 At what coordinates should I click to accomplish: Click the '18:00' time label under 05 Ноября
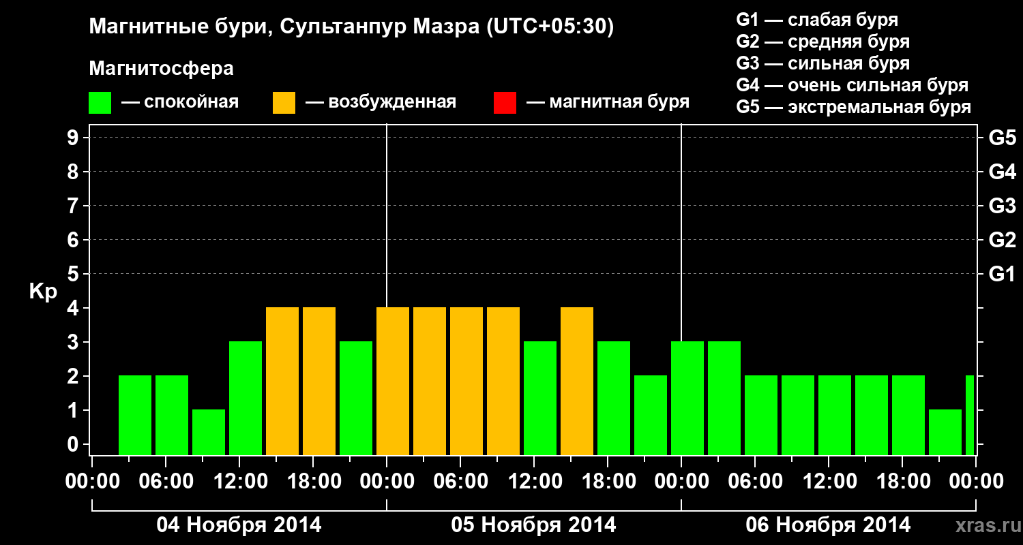click(x=608, y=481)
